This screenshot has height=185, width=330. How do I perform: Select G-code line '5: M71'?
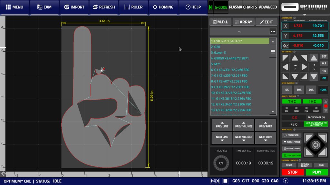pyautogui.click(x=240, y=64)
